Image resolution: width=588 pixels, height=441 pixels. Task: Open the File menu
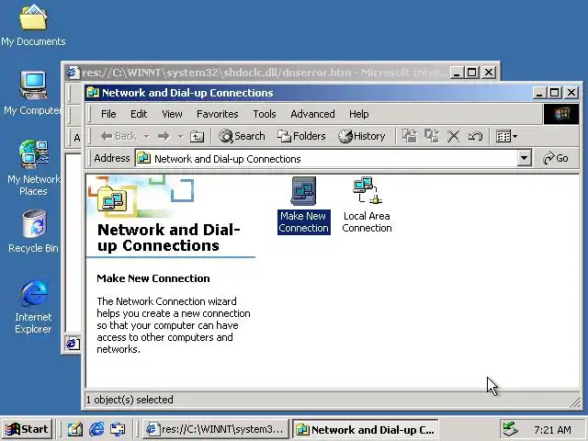[108, 114]
